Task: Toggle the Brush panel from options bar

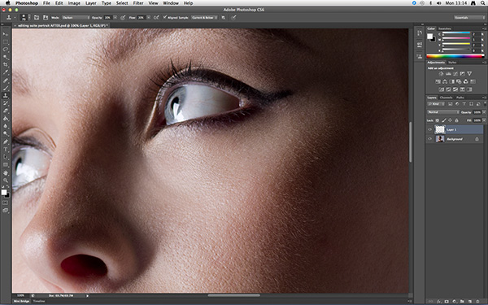Action: coord(37,17)
